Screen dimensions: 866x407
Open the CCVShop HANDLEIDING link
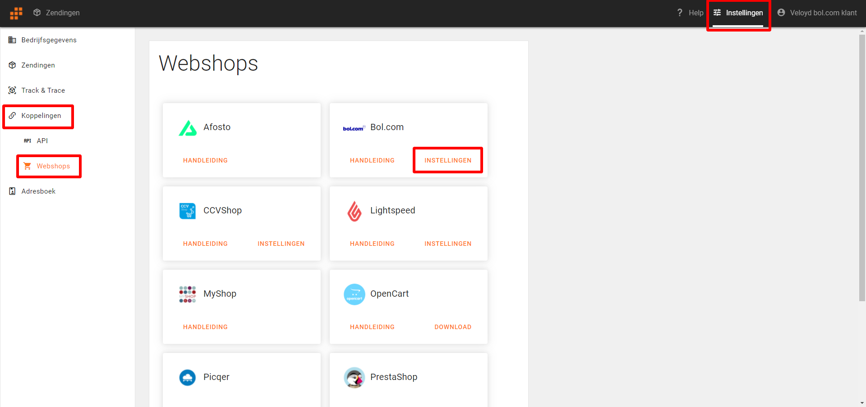coord(205,244)
